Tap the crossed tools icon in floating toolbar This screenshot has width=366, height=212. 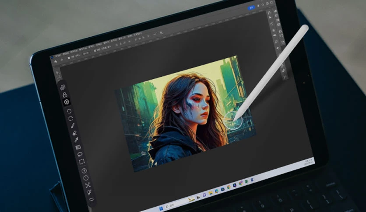click(88, 185)
